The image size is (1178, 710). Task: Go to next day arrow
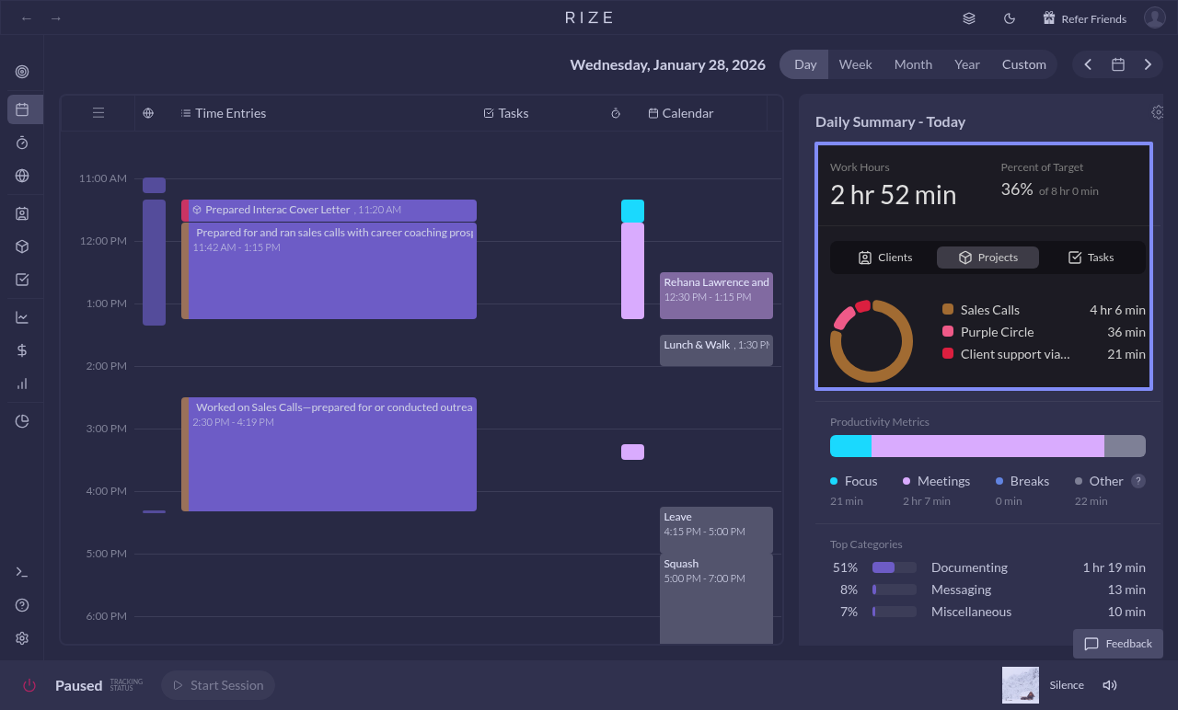pos(1148,64)
